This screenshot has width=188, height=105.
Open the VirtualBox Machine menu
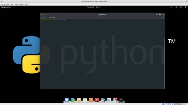tap(6, 4)
